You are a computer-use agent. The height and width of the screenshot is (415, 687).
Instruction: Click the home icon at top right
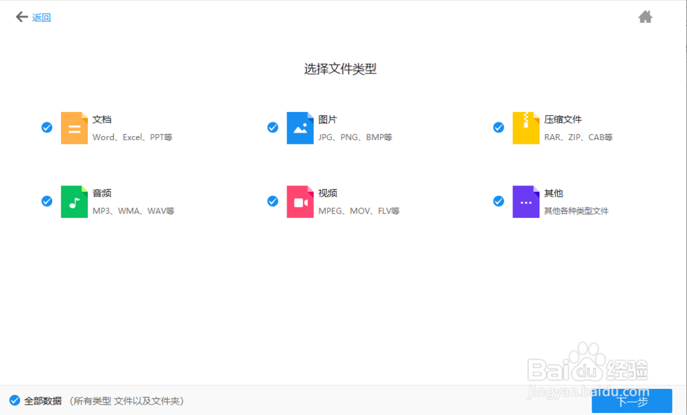[x=645, y=16]
